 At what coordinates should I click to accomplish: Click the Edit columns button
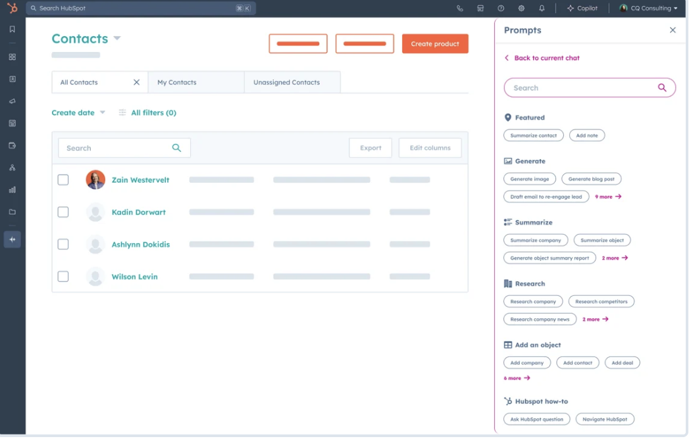[430, 149]
